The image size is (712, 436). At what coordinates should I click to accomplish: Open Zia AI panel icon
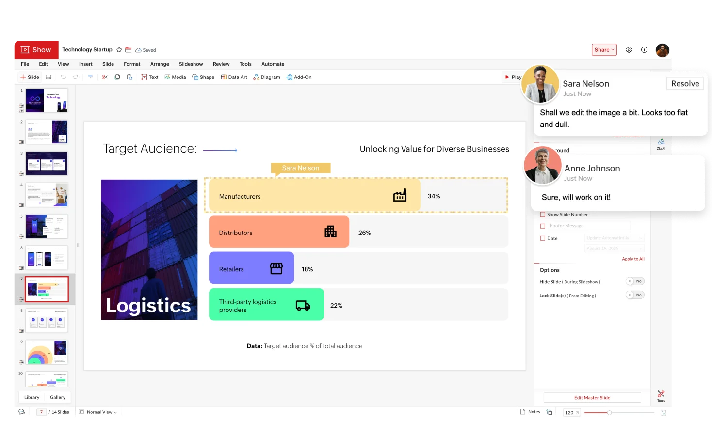tap(661, 143)
